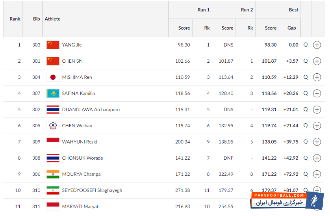Click the magnifier icon for CHEN Weihan
Image resolution: width=330 pixels, height=216 pixels.
[306, 126]
